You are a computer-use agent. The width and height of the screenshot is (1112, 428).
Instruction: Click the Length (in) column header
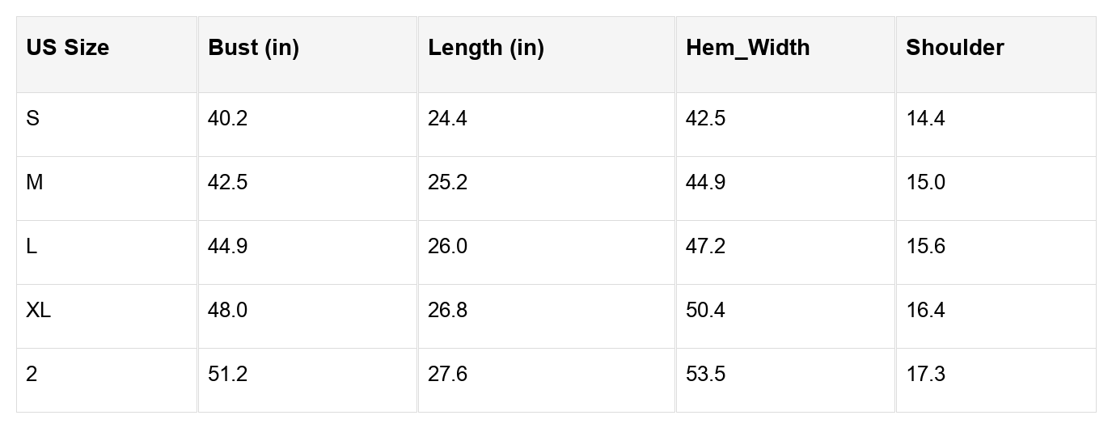tap(486, 48)
